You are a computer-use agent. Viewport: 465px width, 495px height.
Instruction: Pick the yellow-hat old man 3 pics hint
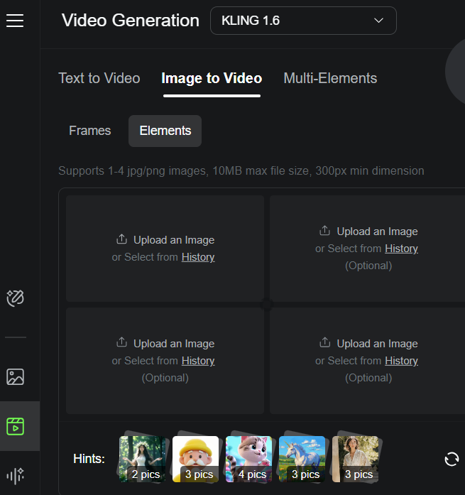click(196, 459)
